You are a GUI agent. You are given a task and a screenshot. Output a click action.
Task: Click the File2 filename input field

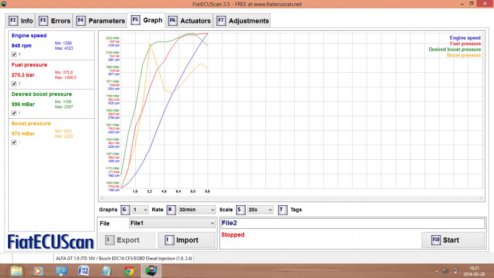tap(352, 223)
